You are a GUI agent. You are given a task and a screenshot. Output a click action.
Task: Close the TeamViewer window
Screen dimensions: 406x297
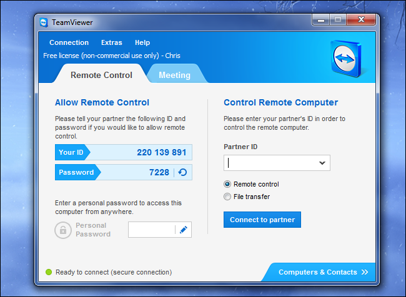point(361,20)
